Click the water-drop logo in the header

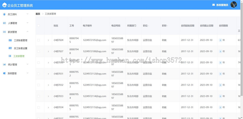point(5,5)
